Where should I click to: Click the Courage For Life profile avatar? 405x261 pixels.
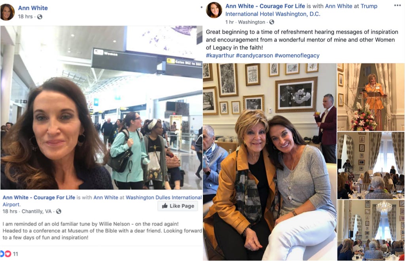click(214, 10)
